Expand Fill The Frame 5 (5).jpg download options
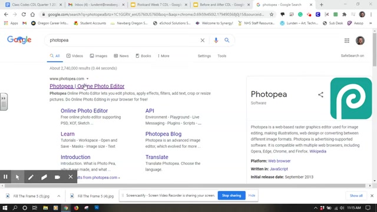The width and height of the screenshot is (377, 212). click(59, 196)
